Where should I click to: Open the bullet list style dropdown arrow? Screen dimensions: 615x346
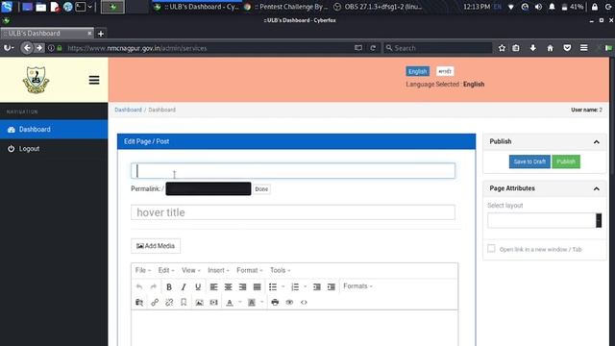283,286
